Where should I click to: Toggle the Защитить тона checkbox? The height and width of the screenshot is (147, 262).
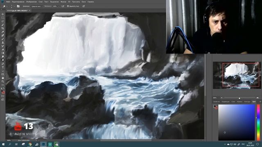pos(68,6)
